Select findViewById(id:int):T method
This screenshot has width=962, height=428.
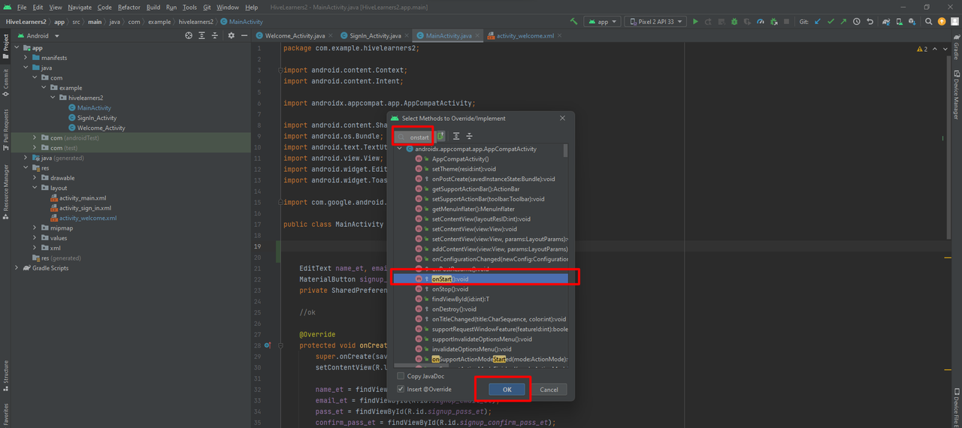(x=480, y=299)
